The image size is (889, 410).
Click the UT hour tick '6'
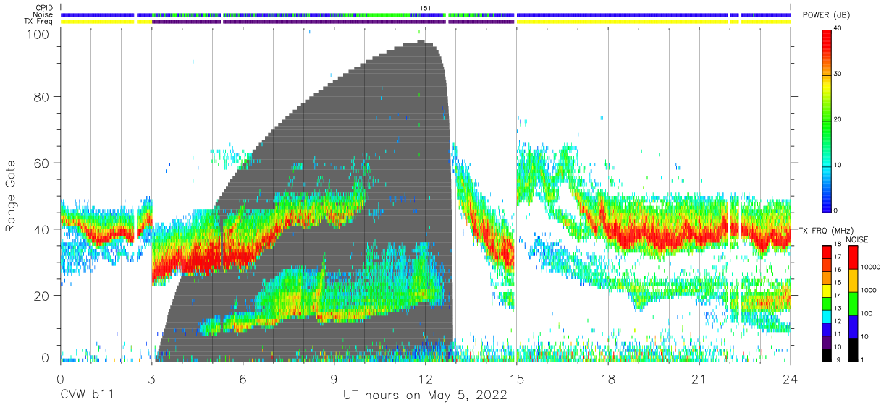243,379
